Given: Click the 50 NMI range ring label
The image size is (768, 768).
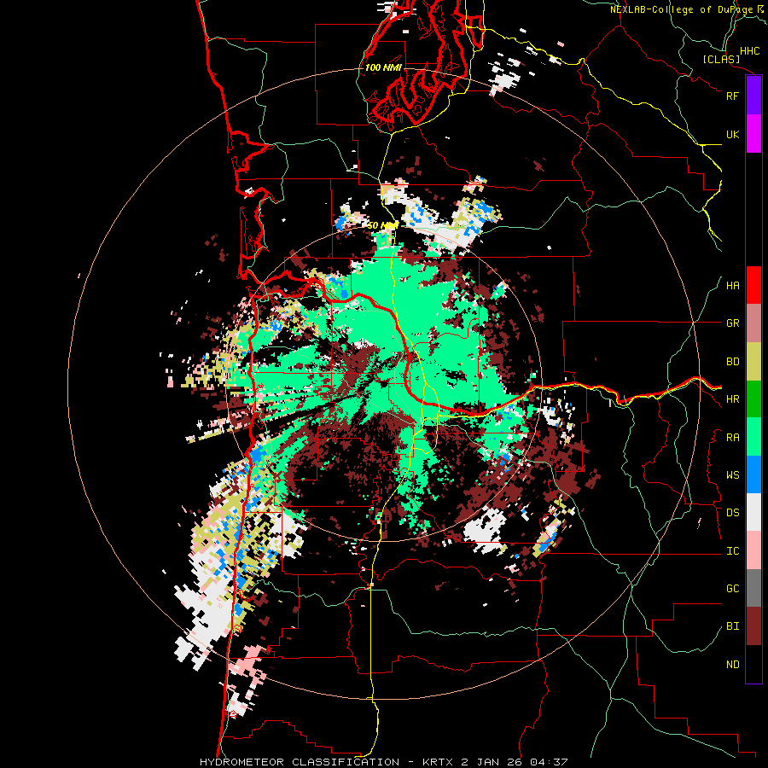Looking at the screenshot, I should click(x=382, y=226).
